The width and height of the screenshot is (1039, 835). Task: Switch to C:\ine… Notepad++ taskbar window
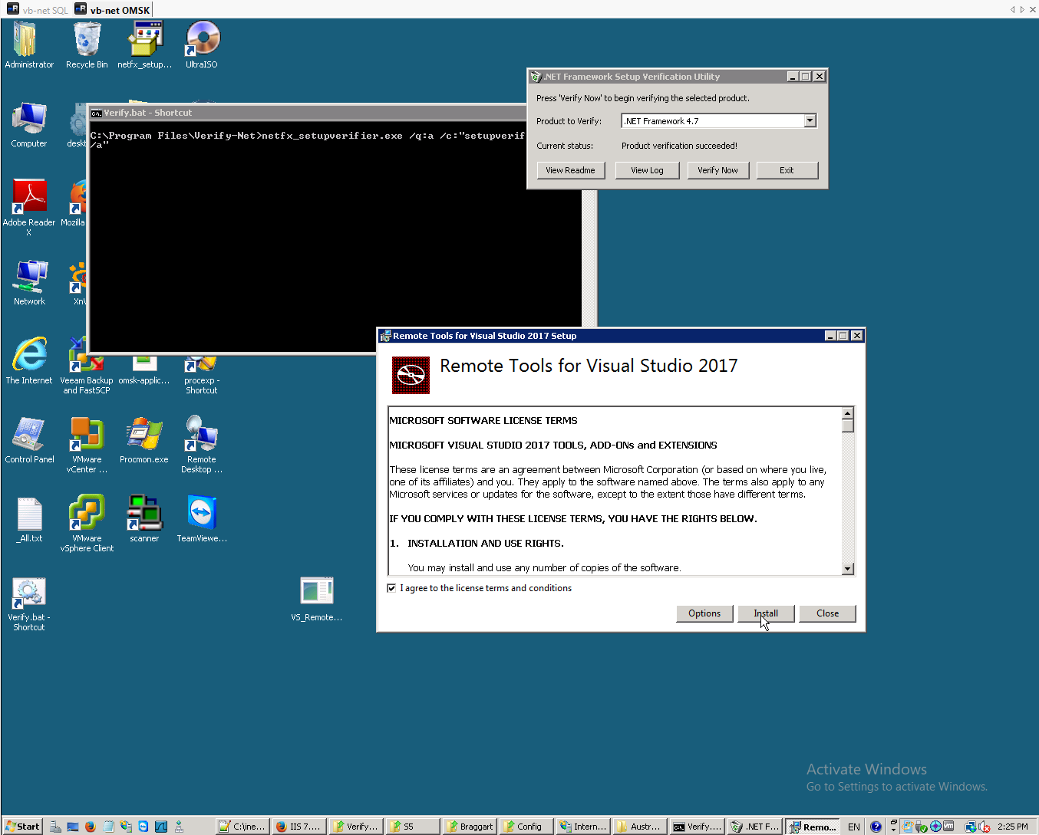click(242, 827)
